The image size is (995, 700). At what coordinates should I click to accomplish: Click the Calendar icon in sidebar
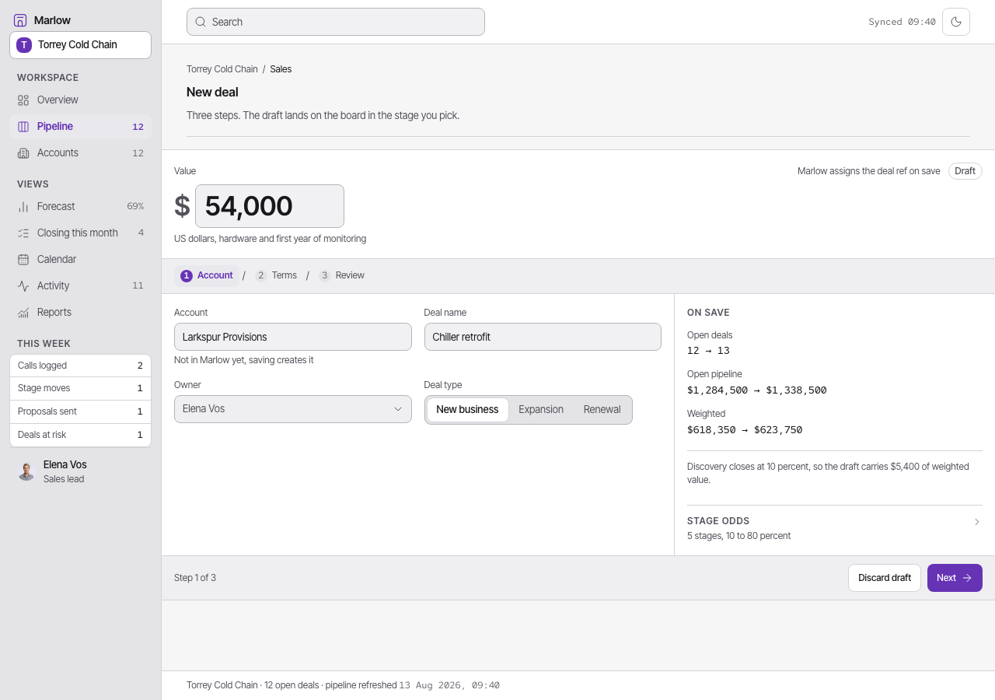point(23,260)
